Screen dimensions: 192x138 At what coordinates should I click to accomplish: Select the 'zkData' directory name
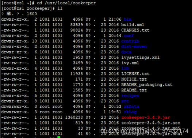[x=131, y=106]
